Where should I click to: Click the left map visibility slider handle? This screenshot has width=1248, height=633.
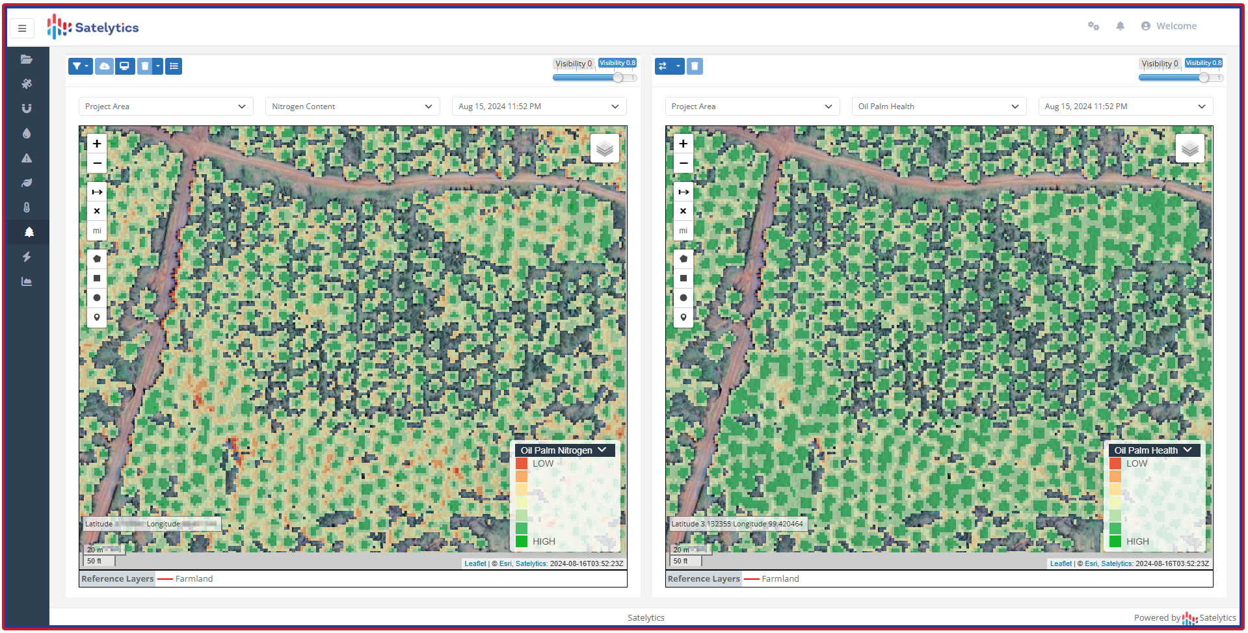click(x=618, y=77)
